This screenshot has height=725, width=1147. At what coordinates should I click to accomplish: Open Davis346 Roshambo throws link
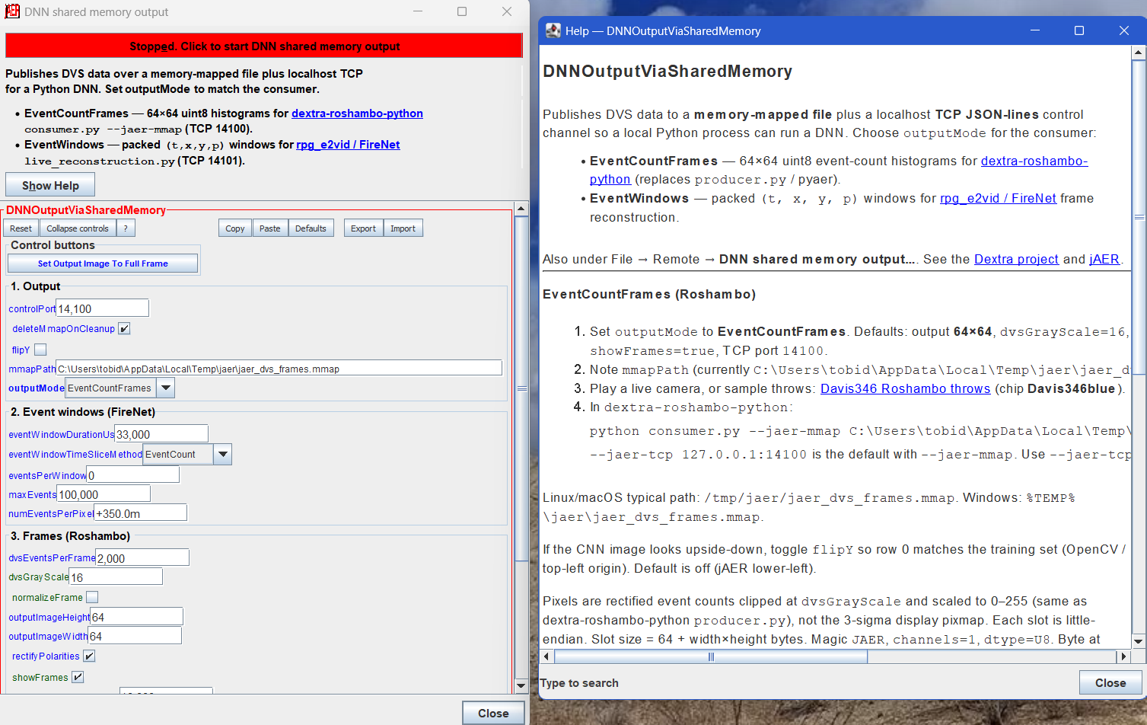(x=905, y=388)
